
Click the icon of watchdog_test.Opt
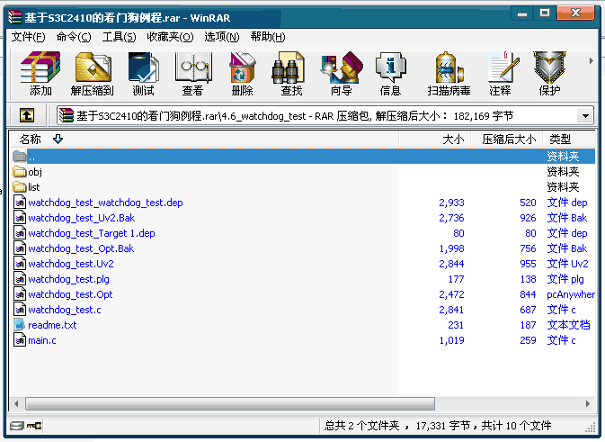[x=19, y=294]
